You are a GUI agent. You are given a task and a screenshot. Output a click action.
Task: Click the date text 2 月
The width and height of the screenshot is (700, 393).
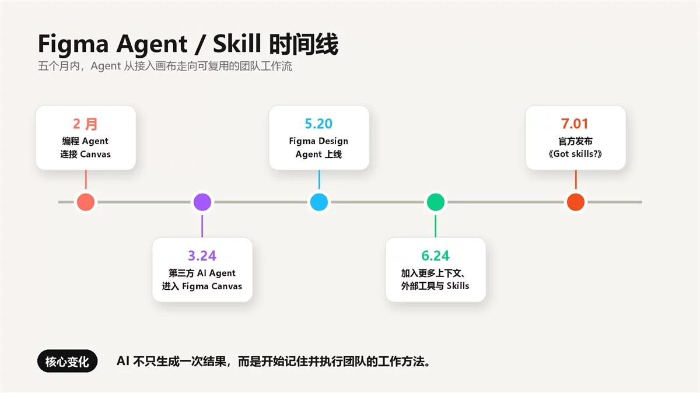coord(86,124)
